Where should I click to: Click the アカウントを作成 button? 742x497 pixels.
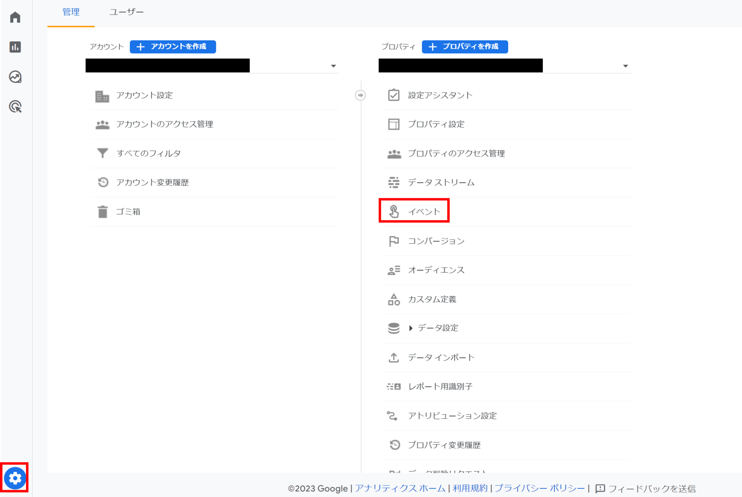pos(173,47)
